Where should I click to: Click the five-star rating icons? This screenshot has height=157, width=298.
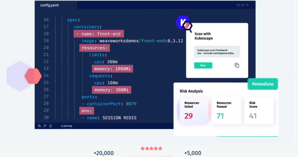151,149
